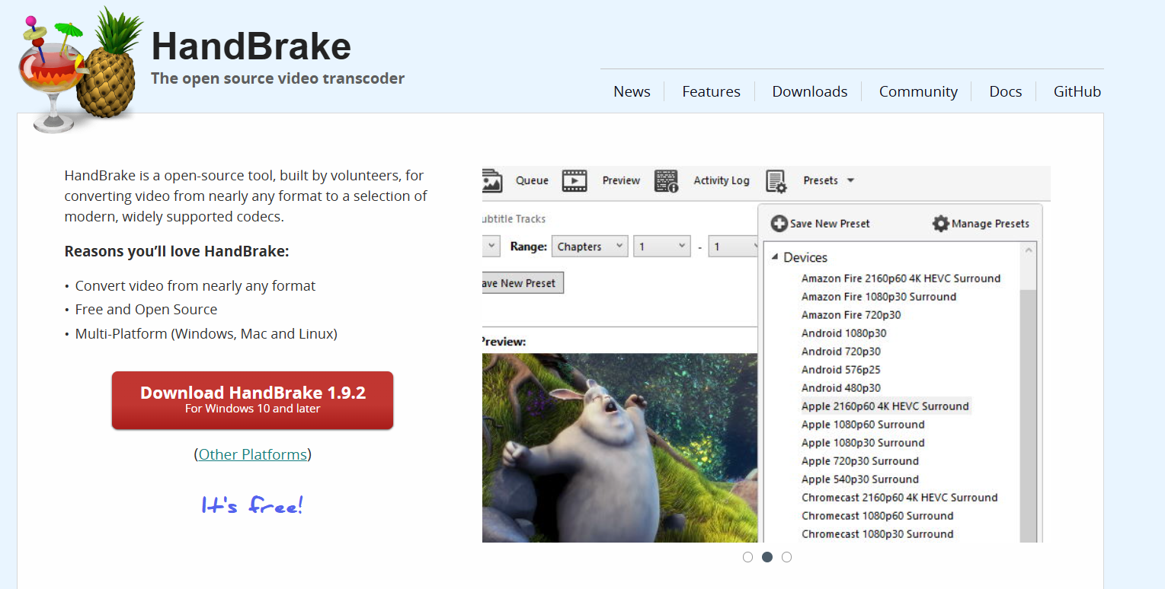The height and width of the screenshot is (589, 1165).
Task: Select Apple 720p30 Surround preset
Action: [859, 461]
